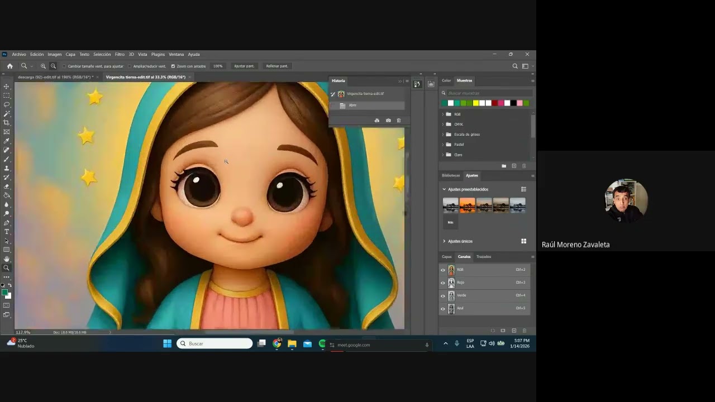715x402 pixels.
Task: Click the 100% zoom button
Action: pyautogui.click(x=218, y=66)
